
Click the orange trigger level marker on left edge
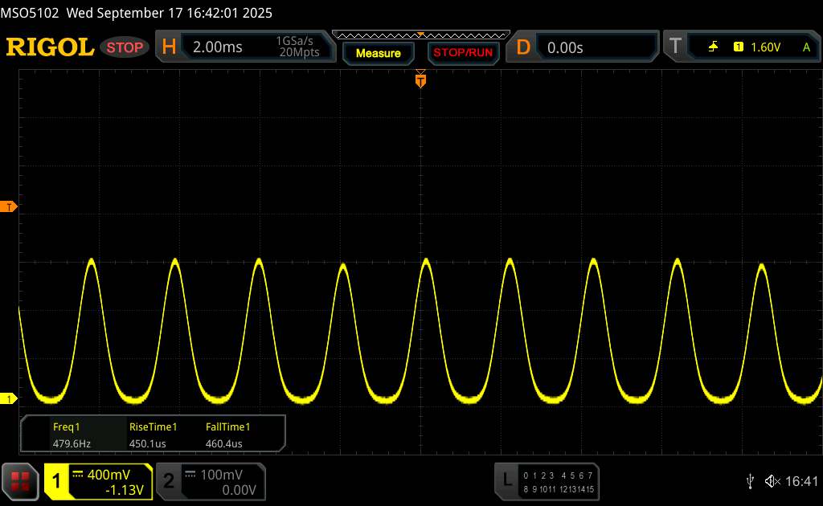click(x=10, y=207)
